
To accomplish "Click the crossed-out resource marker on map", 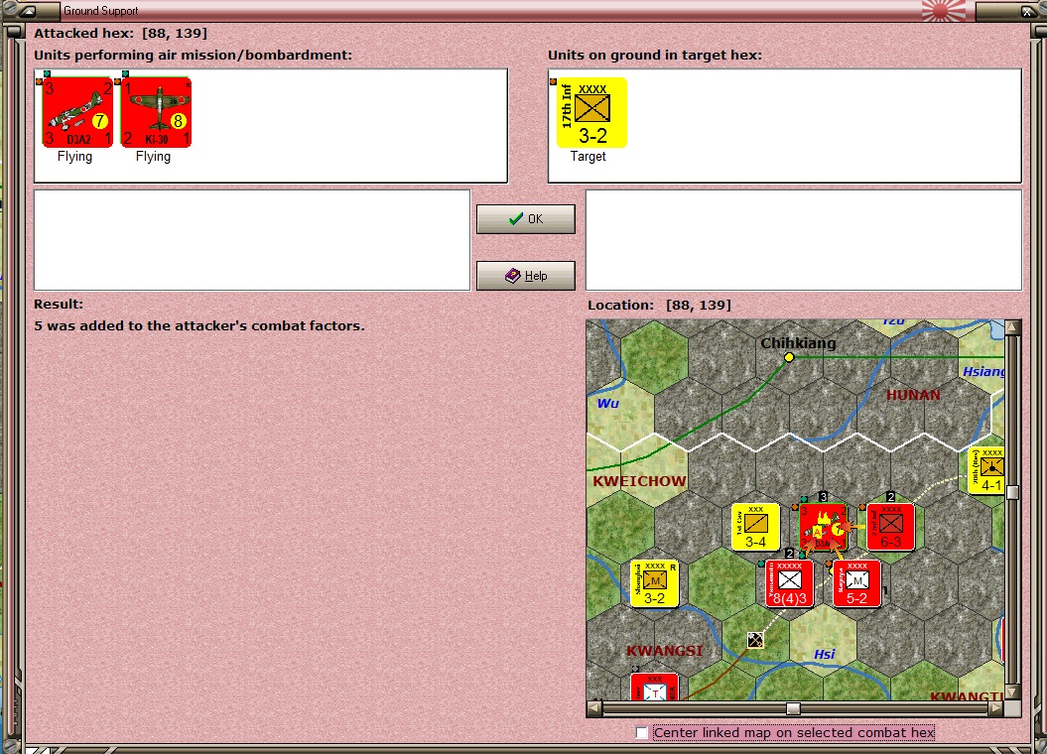I will pyautogui.click(x=755, y=640).
